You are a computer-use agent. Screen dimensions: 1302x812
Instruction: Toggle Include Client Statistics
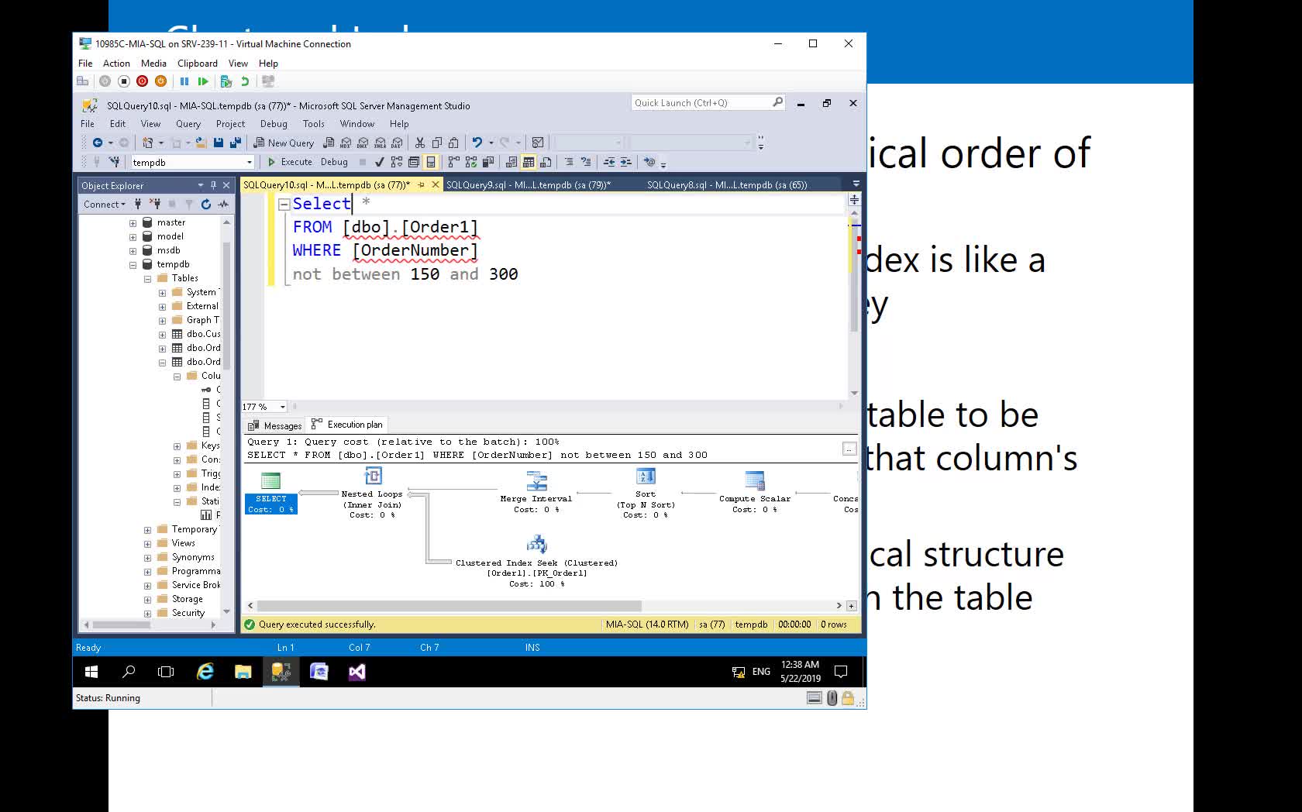pyautogui.click(x=488, y=162)
